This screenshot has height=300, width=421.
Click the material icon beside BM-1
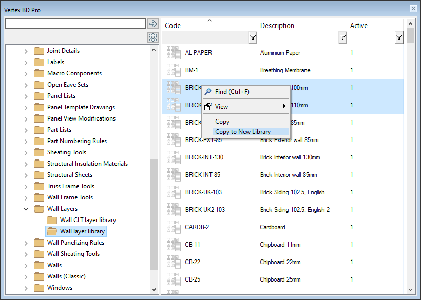pyautogui.click(x=173, y=70)
